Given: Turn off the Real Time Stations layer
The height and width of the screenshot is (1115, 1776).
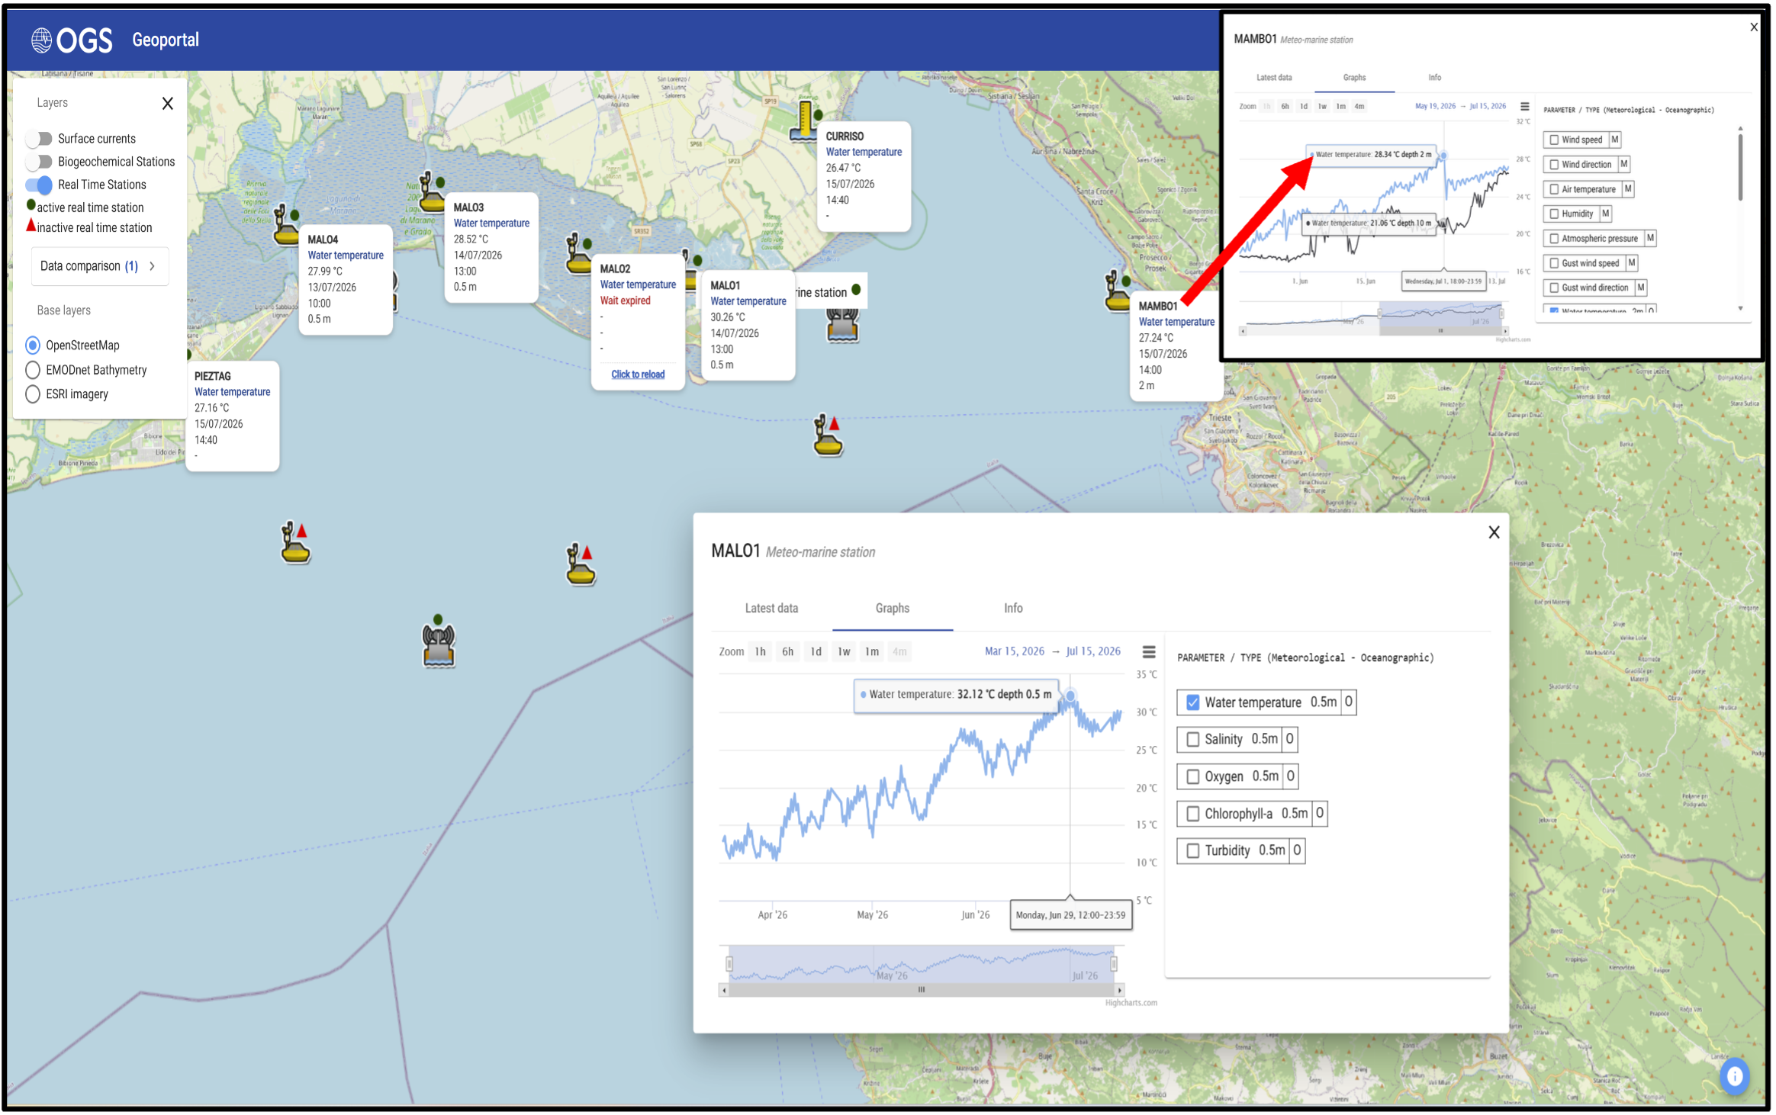Looking at the screenshot, I should point(39,185).
